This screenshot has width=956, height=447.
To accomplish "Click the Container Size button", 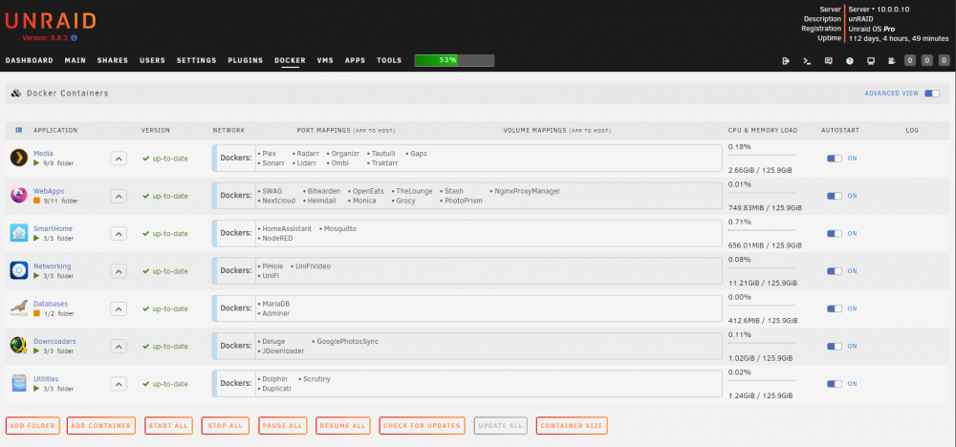I will point(572,426).
